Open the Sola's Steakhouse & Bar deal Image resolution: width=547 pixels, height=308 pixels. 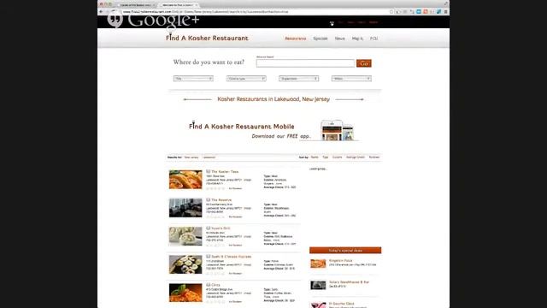[x=349, y=281]
